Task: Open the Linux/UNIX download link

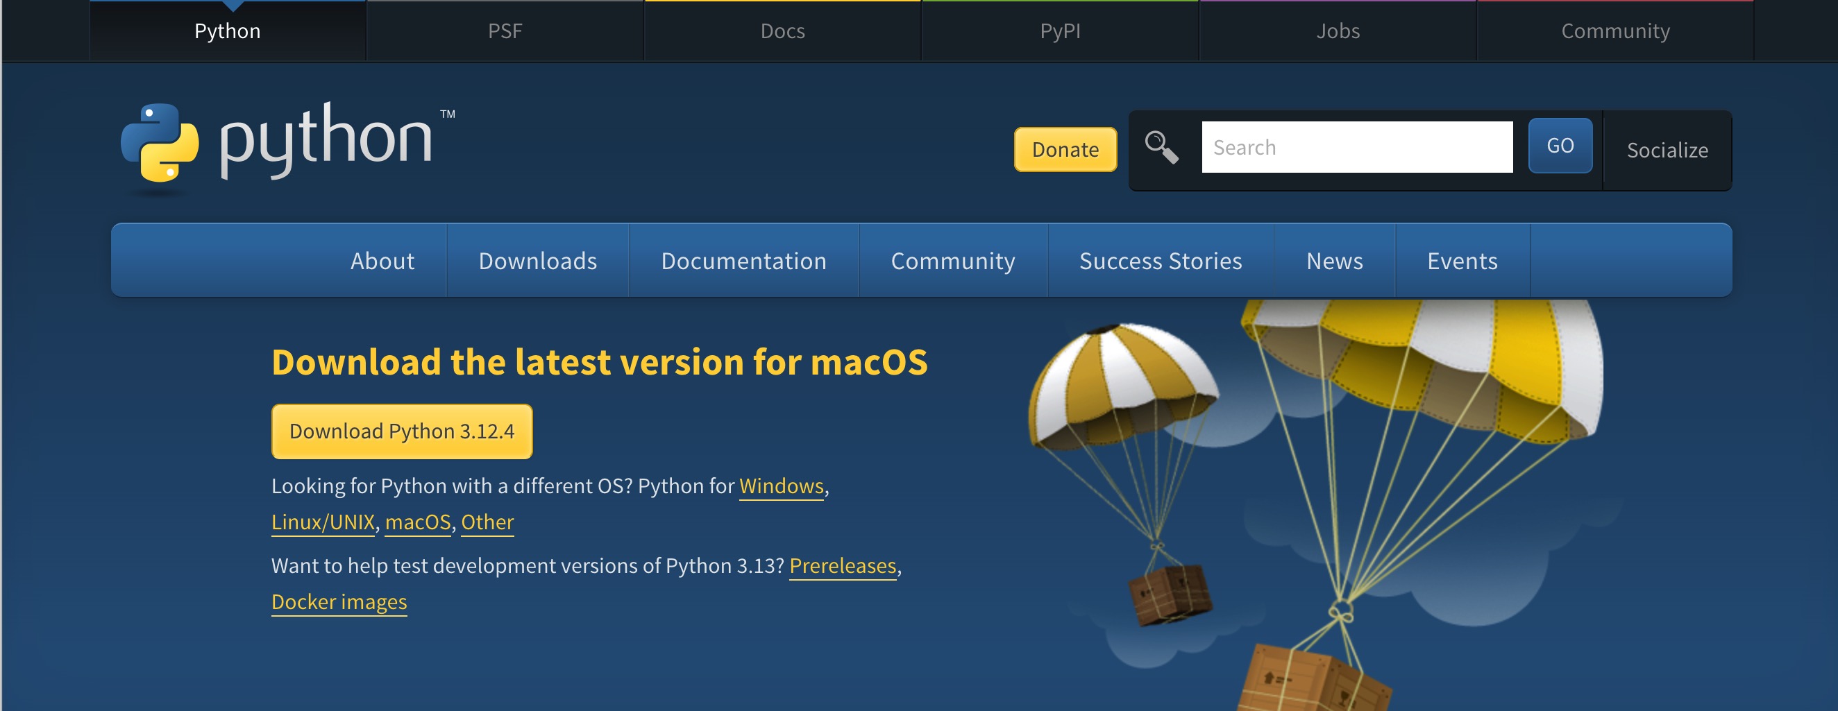Action: click(x=323, y=523)
